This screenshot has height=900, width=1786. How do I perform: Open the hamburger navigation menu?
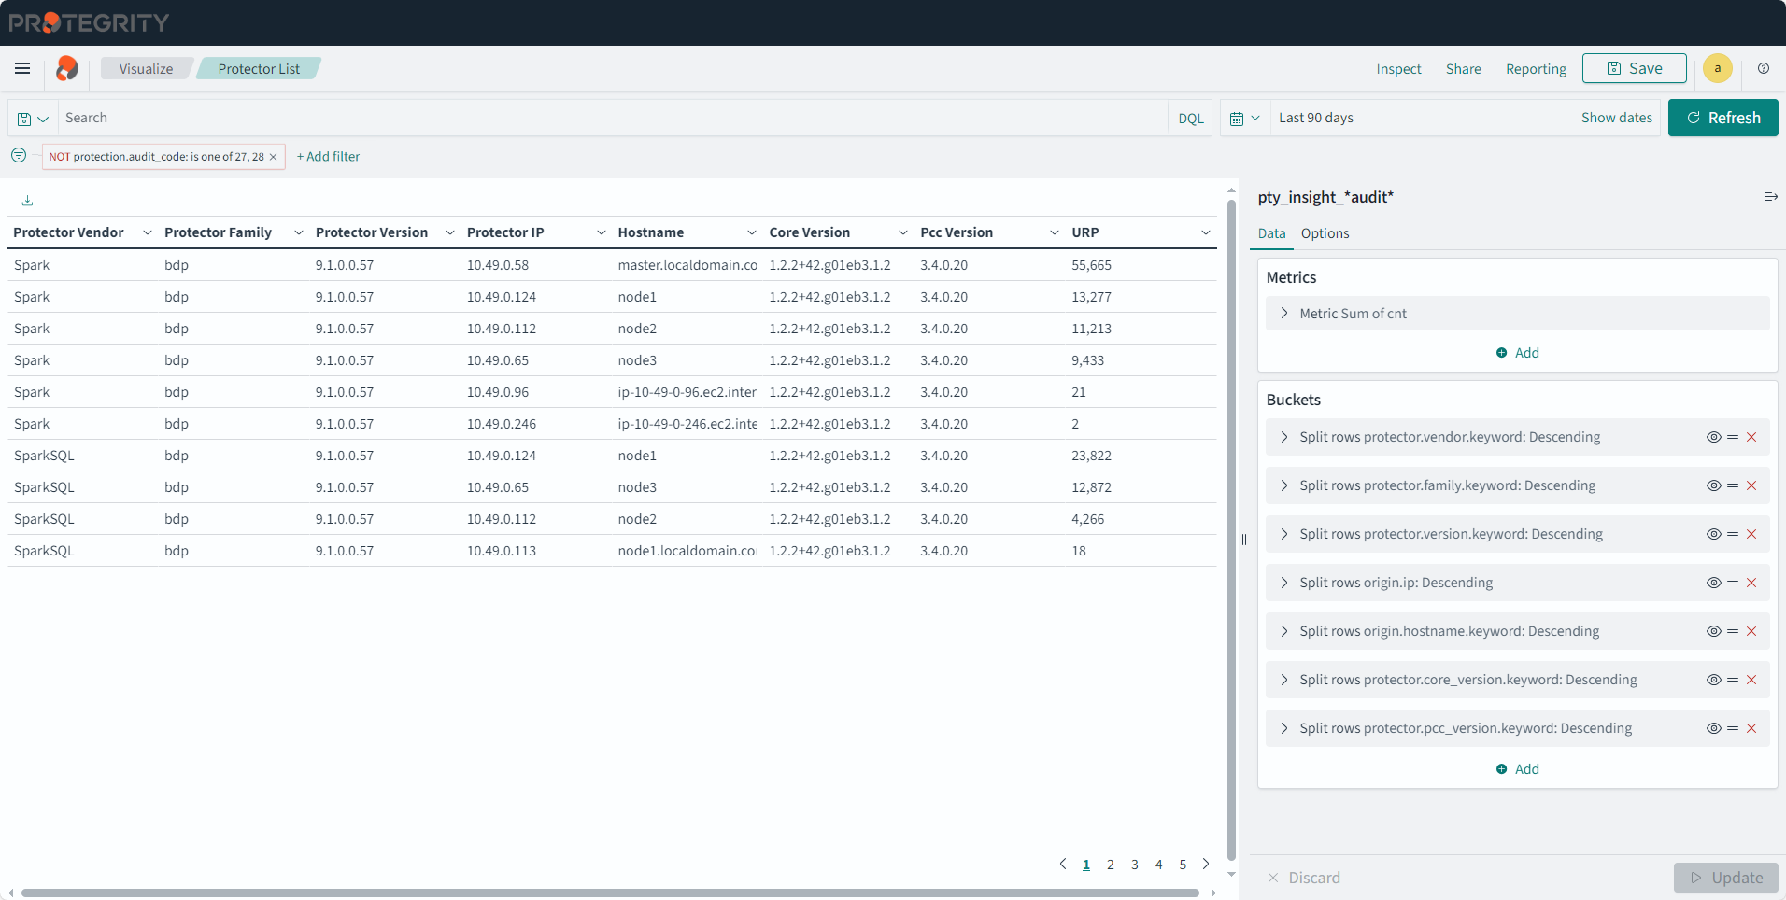tap(22, 68)
